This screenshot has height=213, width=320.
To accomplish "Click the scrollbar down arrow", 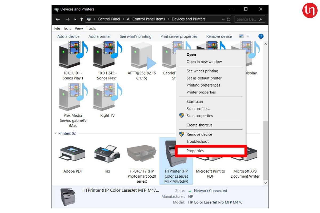I will pyautogui.click(x=265, y=183).
